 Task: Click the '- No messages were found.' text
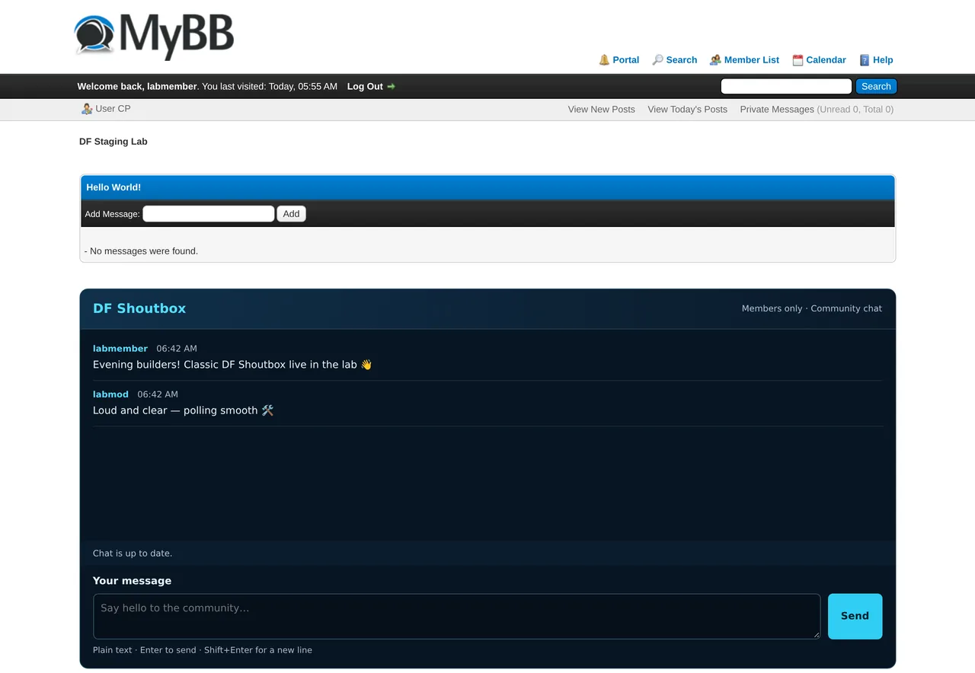tap(141, 251)
